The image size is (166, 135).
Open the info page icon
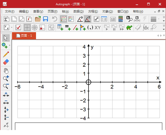point(29,19)
